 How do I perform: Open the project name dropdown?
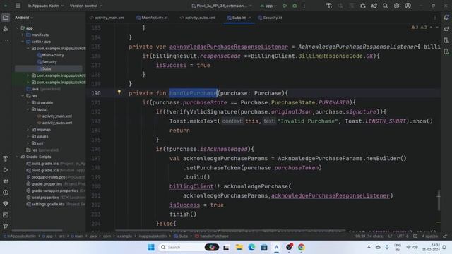tap(45, 6)
